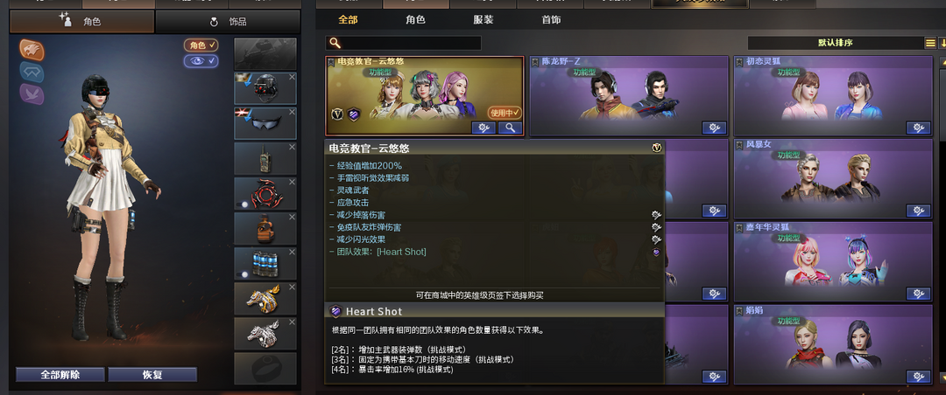Image resolution: width=946 pixels, height=395 pixels.
Task: Switch to the 服装 filter tab
Action: [x=484, y=20]
